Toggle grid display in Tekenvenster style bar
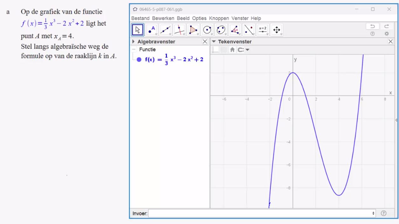This screenshot has height=224, width=399. click(x=224, y=50)
